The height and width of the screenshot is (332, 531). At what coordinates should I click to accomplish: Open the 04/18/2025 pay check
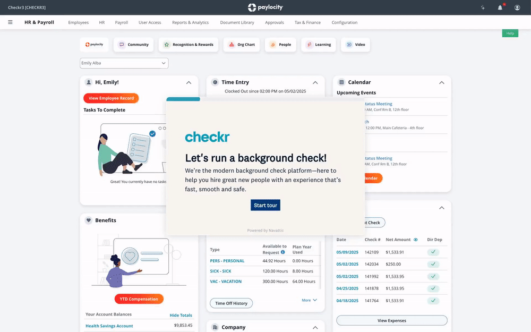347,301
